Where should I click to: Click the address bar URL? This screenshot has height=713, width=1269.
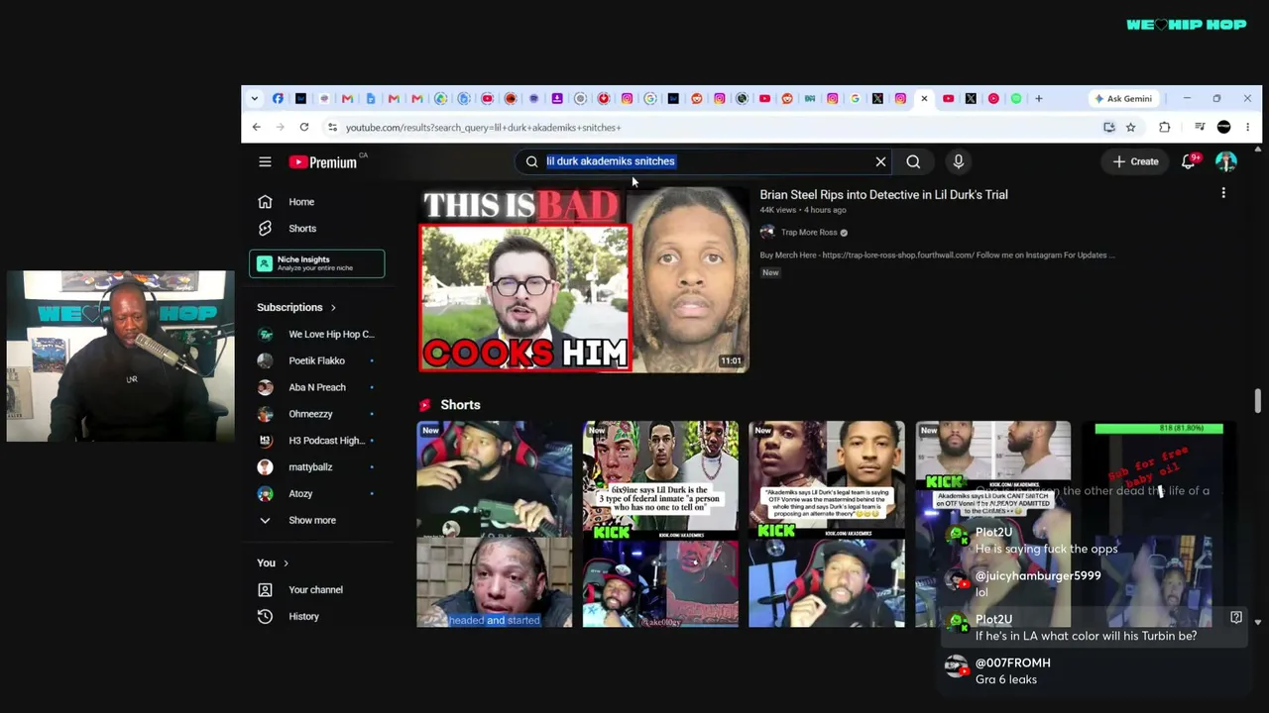tap(483, 127)
